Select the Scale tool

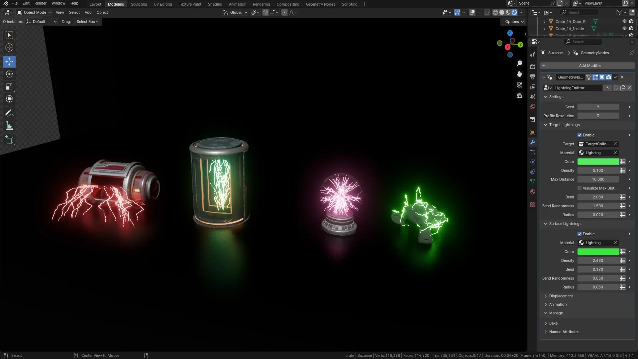pyautogui.click(x=9, y=86)
